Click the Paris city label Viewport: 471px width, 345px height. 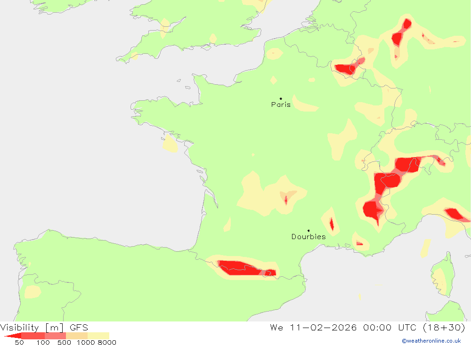(x=281, y=104)
